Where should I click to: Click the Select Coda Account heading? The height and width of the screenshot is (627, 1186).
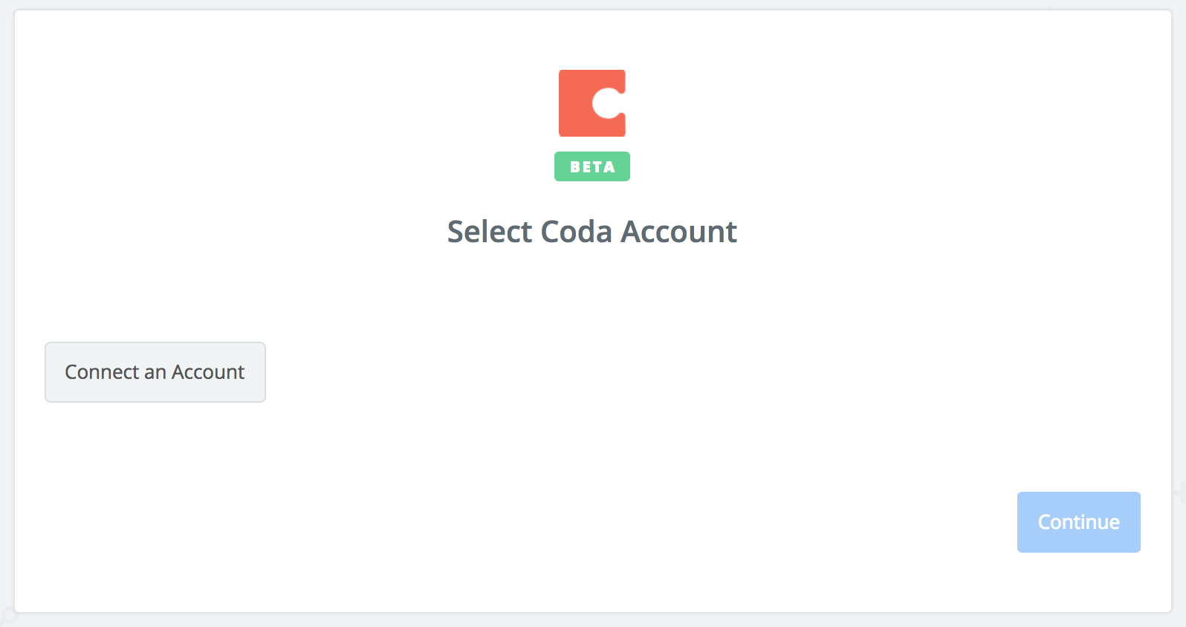tap(592, 232)
